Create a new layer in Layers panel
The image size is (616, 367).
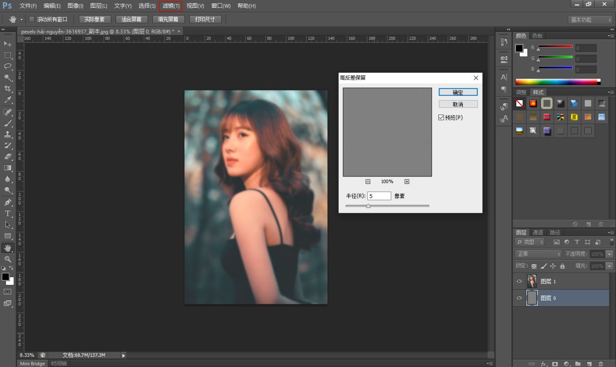589,364
